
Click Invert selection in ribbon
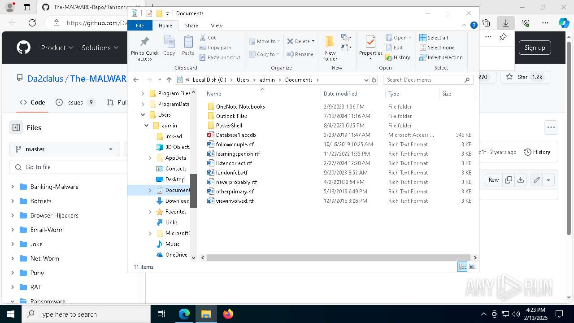441,57
